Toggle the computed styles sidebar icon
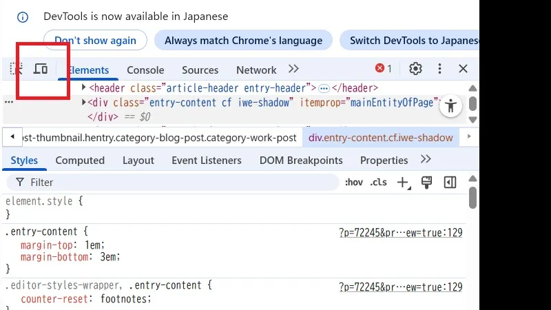551x310 pixels. [x=450, y=183]
